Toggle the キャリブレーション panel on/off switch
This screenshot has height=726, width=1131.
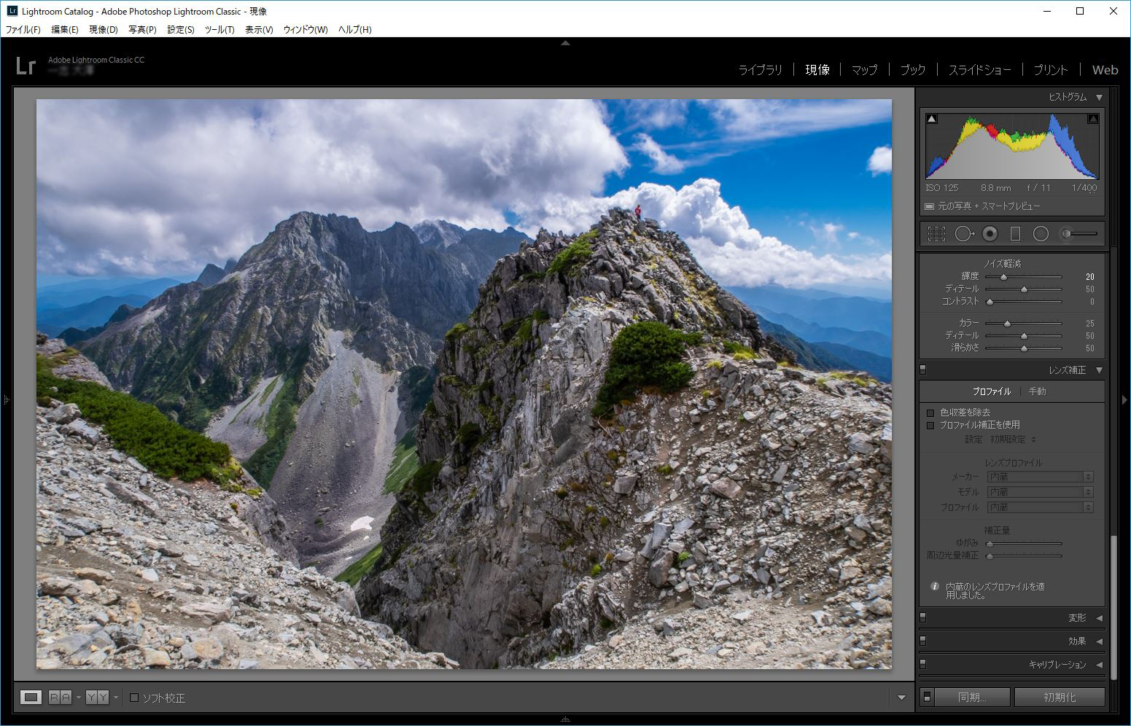coord(922,665)
